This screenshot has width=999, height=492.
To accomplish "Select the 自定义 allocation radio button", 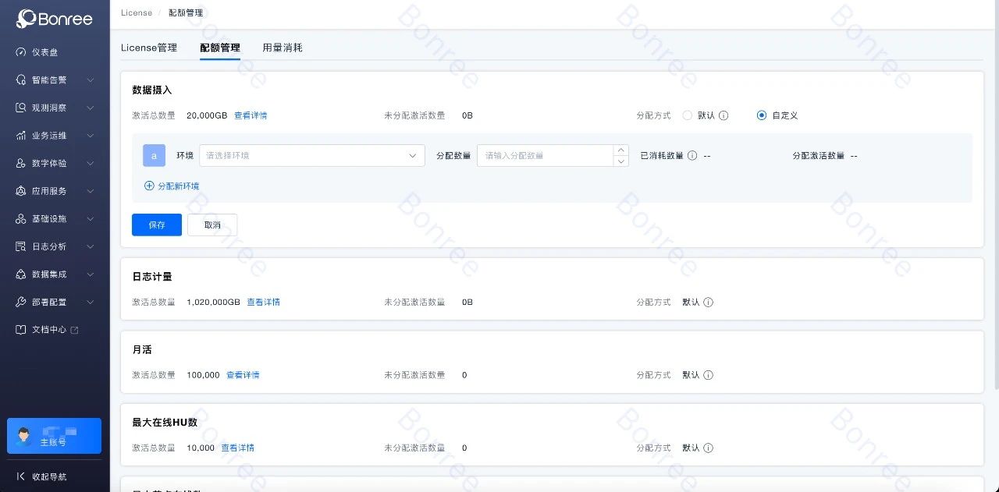I will (x=762, y=115).
